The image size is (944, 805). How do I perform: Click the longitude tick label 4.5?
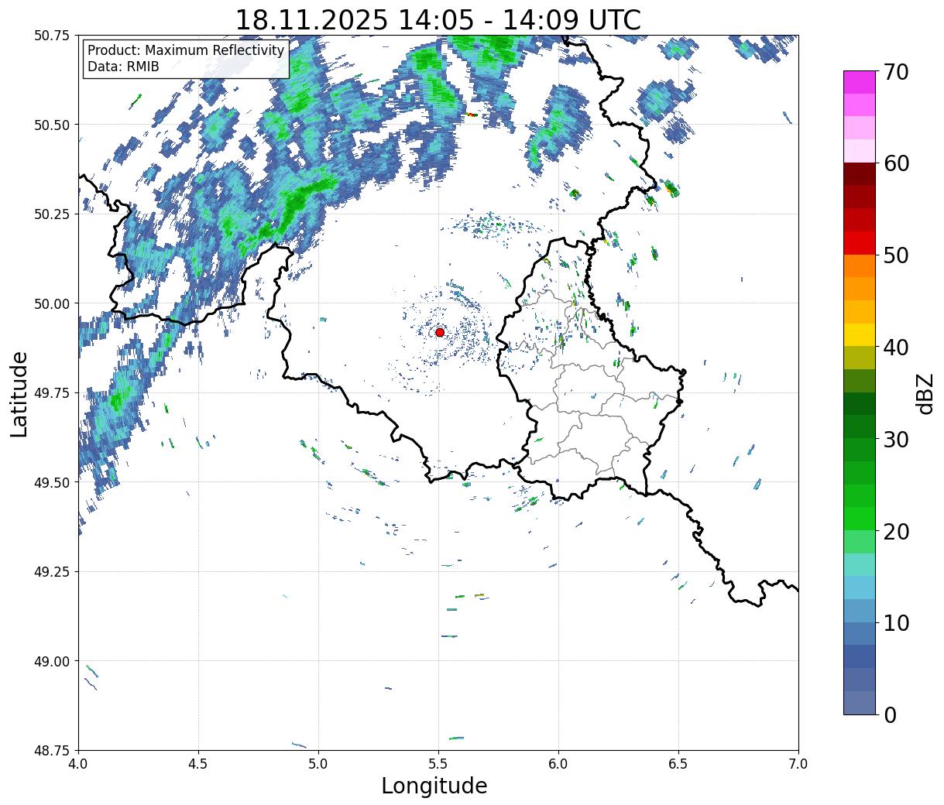(x=198, y=763)
